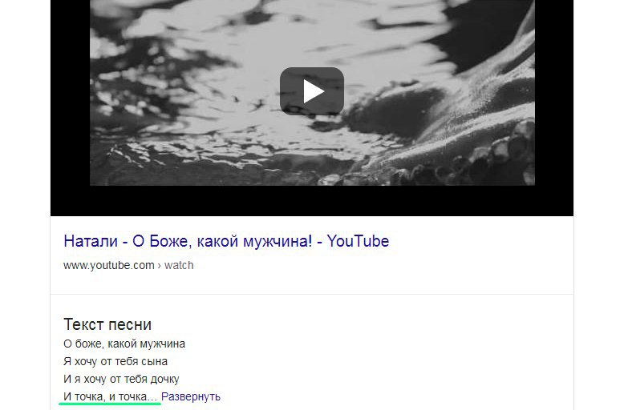Click the lyric line 'О боже, какой мужчина'

click(124, 344)
